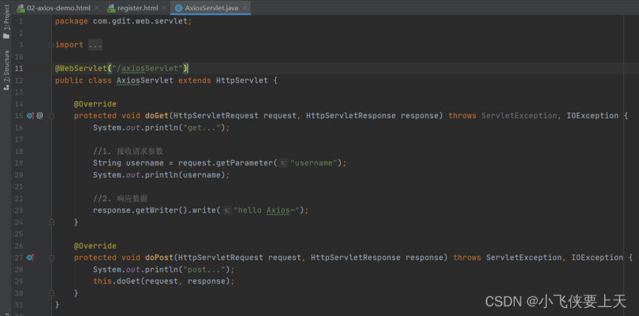Viewport: 639px width, 316px height.
Task: Click the override gutter icon beside doGet
Action: click(30, 116)
